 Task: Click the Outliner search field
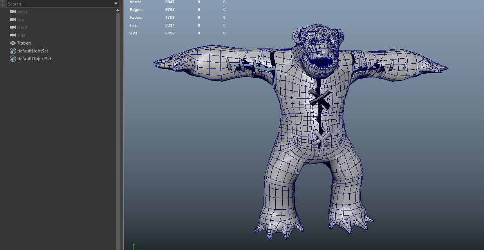[x=59, y=4]
